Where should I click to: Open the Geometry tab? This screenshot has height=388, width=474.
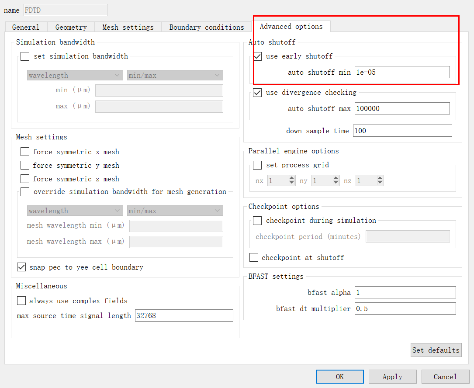[x=71, y=27]
